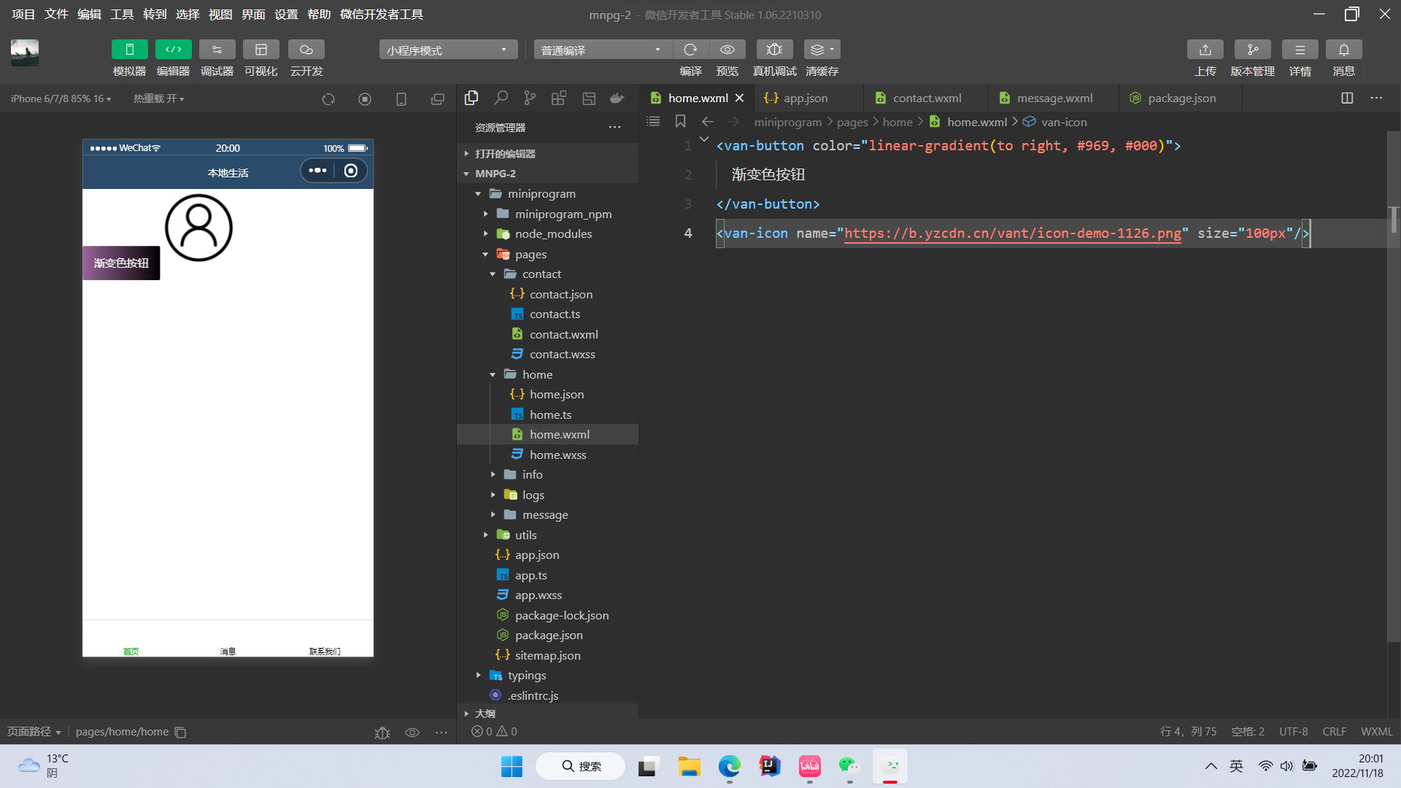Open the 普通编译 compile mode dropdown
Image resolution: width=1401 pixels, height=788 pixels.
(601, 50)
